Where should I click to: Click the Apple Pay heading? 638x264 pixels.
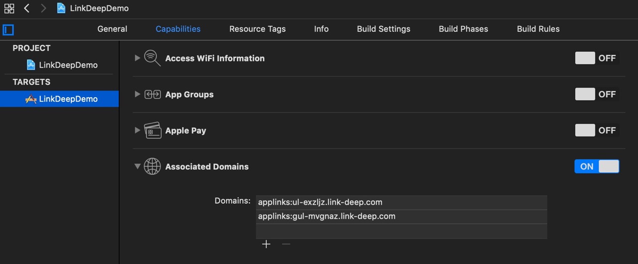pos(185,131)
